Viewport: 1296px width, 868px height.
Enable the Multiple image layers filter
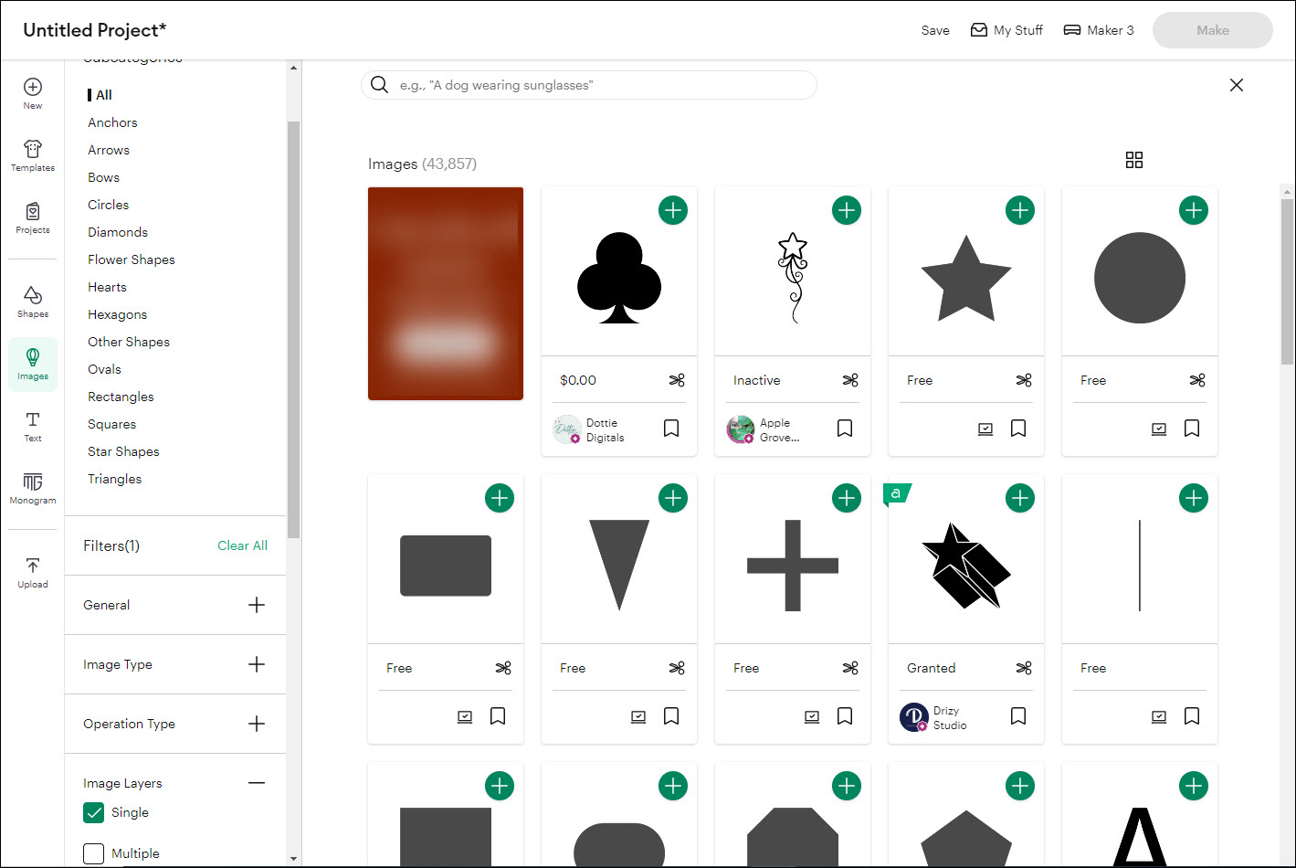click(x=93, y=852)
